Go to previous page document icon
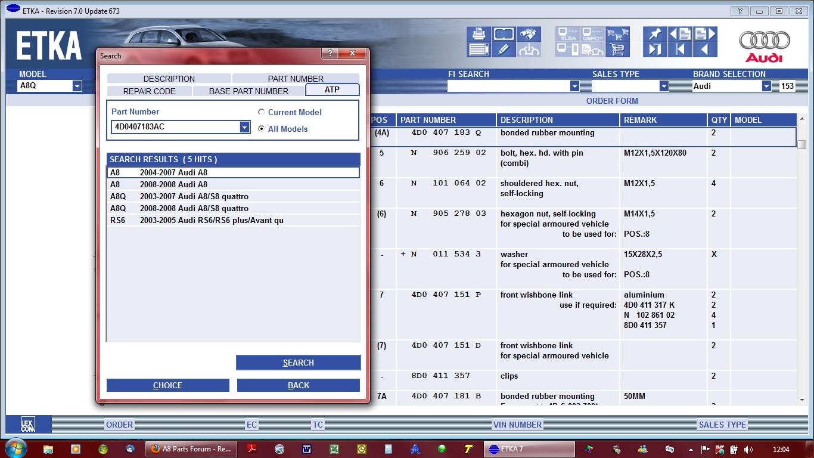This screenshot has width=814, height=458. (x=680, y=34)
